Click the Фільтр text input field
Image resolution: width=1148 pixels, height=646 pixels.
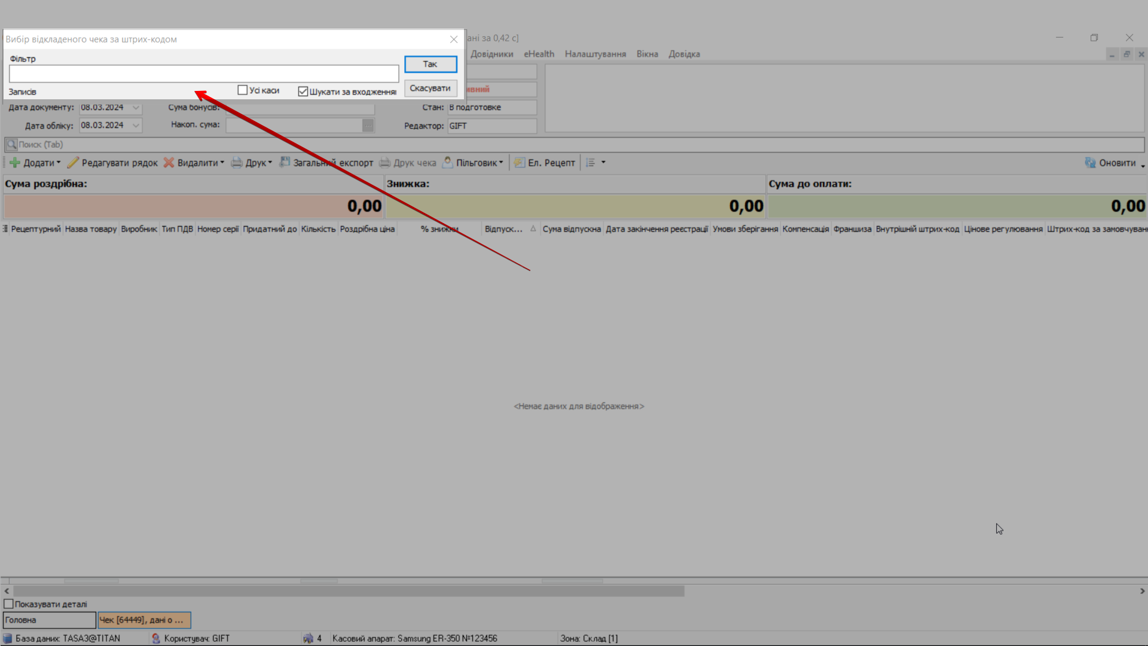[204, 74]
